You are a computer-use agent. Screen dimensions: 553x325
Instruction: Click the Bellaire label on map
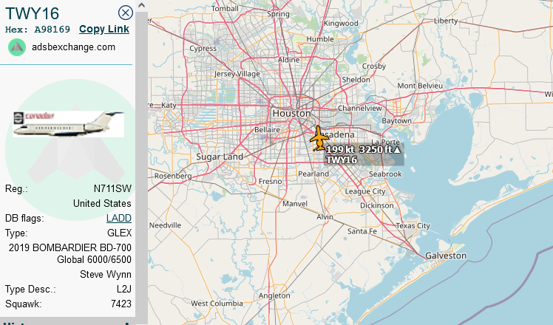tap(268, 130)
